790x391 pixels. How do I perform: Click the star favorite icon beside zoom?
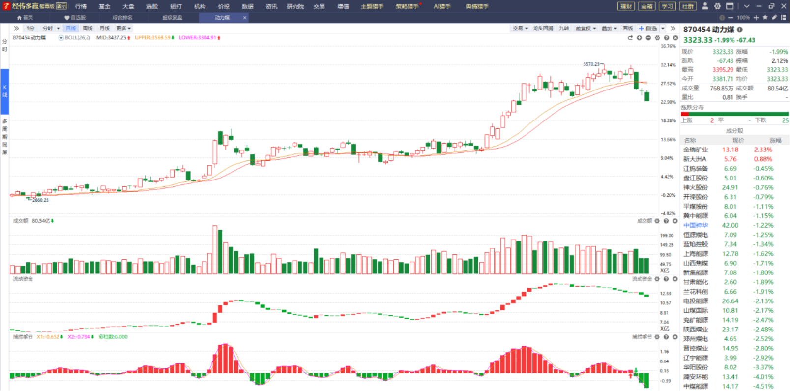point(765,18)
